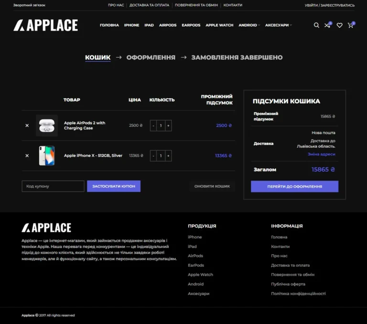Viewport: 367px width, 324px height.
Task: Click AirPods subtotal 2500 ₴ value
Action: [x=224, y=125]
